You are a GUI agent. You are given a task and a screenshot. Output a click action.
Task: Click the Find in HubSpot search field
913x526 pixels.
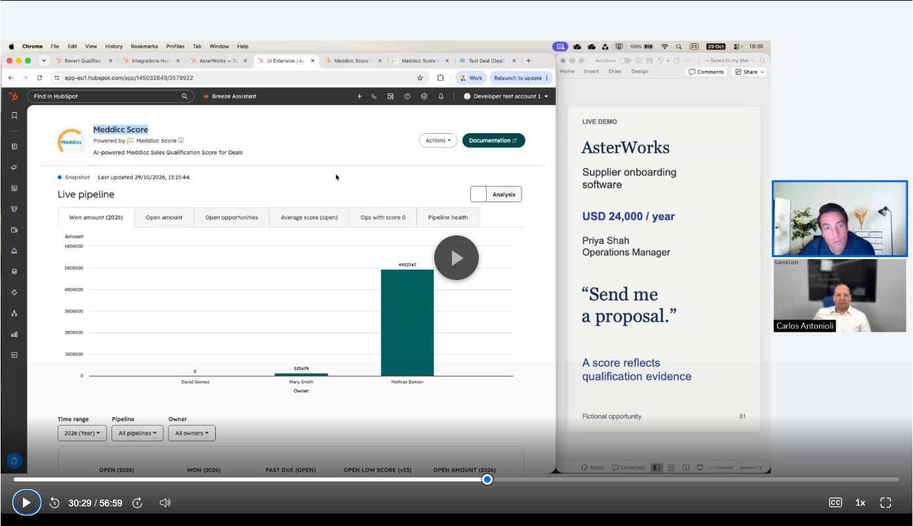coord(111,96)
